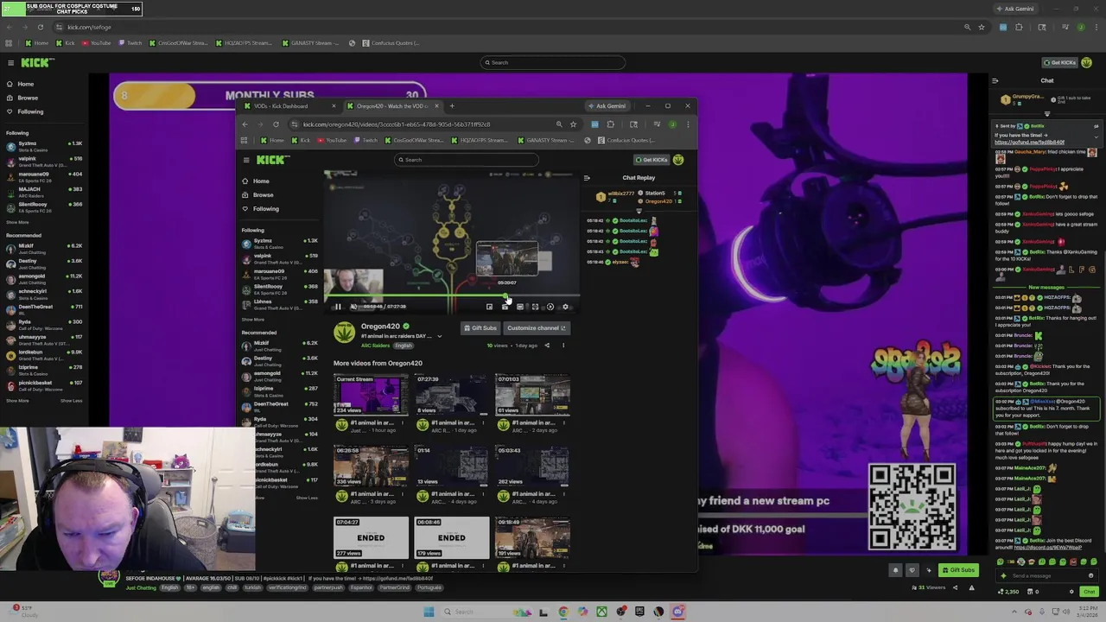
Task: Pause the Oregon420 VOD playback
Action: [x=338, y=307]
